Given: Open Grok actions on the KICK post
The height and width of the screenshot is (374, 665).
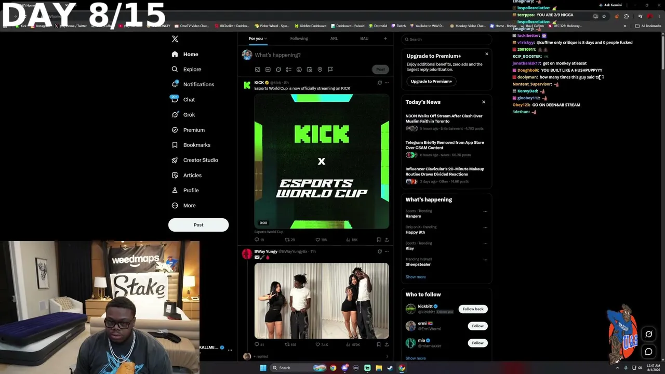Looking at the screenshot, I should point(379,83).
